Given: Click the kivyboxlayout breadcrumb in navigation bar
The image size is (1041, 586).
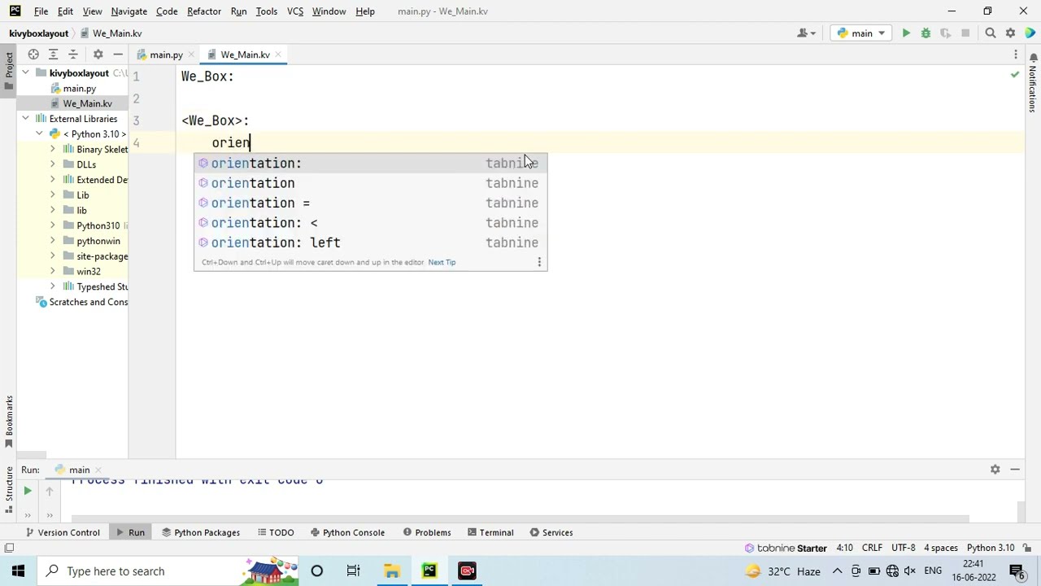Looking at the screenshot, I should [38, 33].
